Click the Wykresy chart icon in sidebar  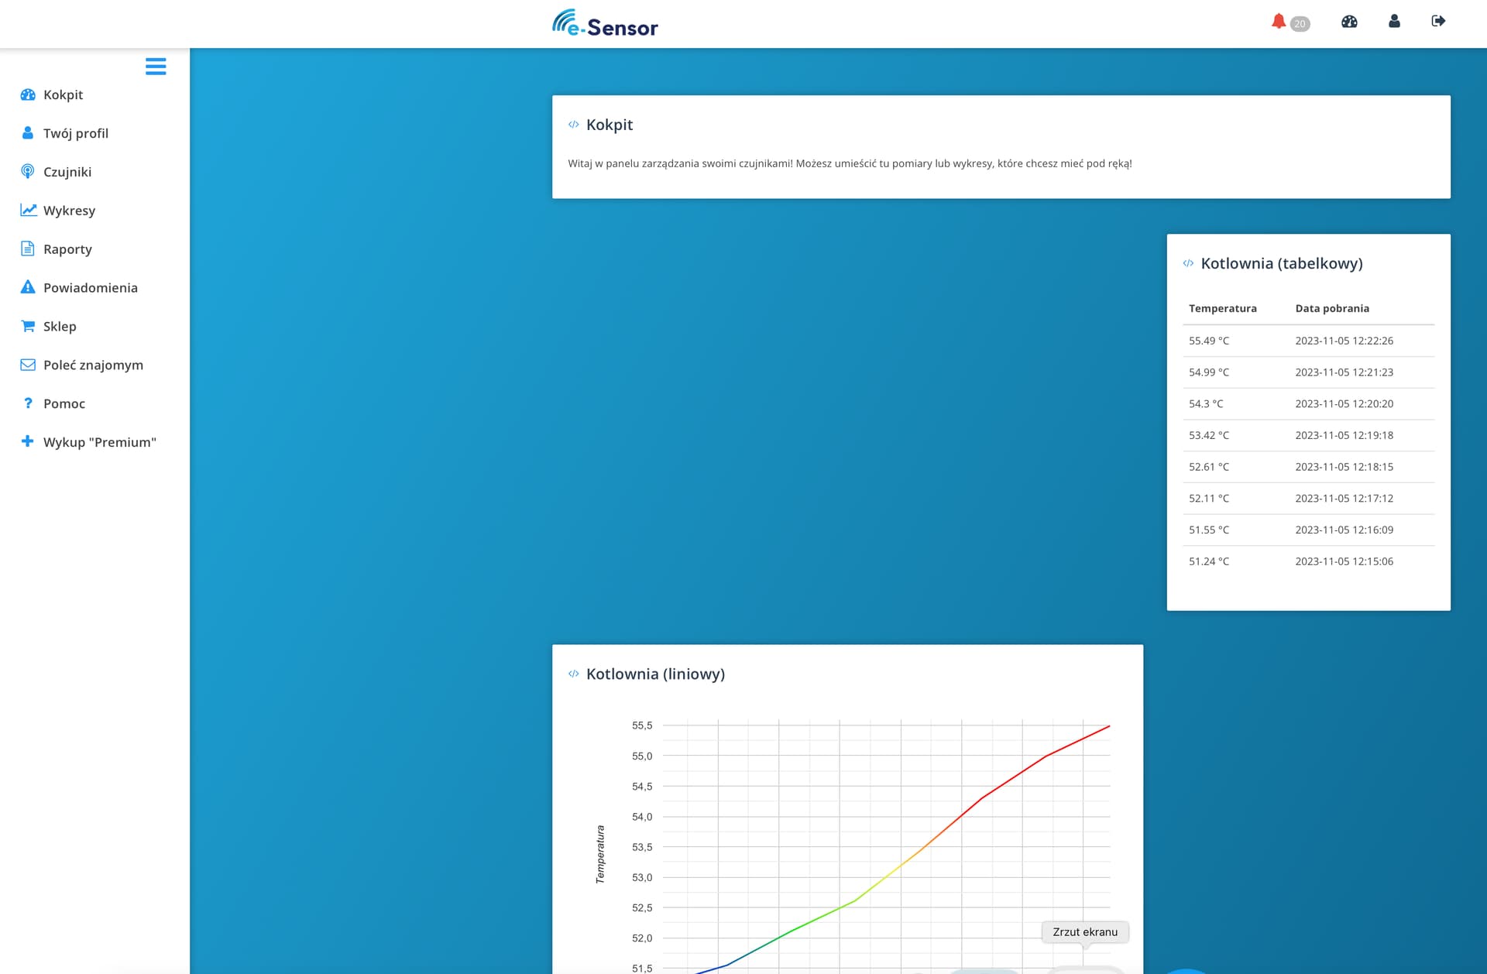[x=28, y=211]
